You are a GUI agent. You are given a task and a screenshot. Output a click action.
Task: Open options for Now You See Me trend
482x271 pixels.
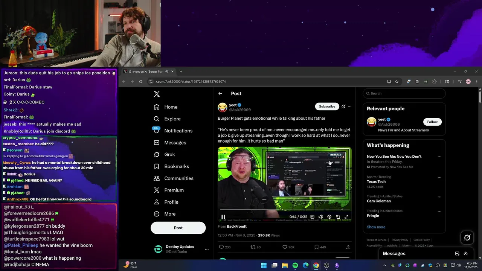[439, 156]
